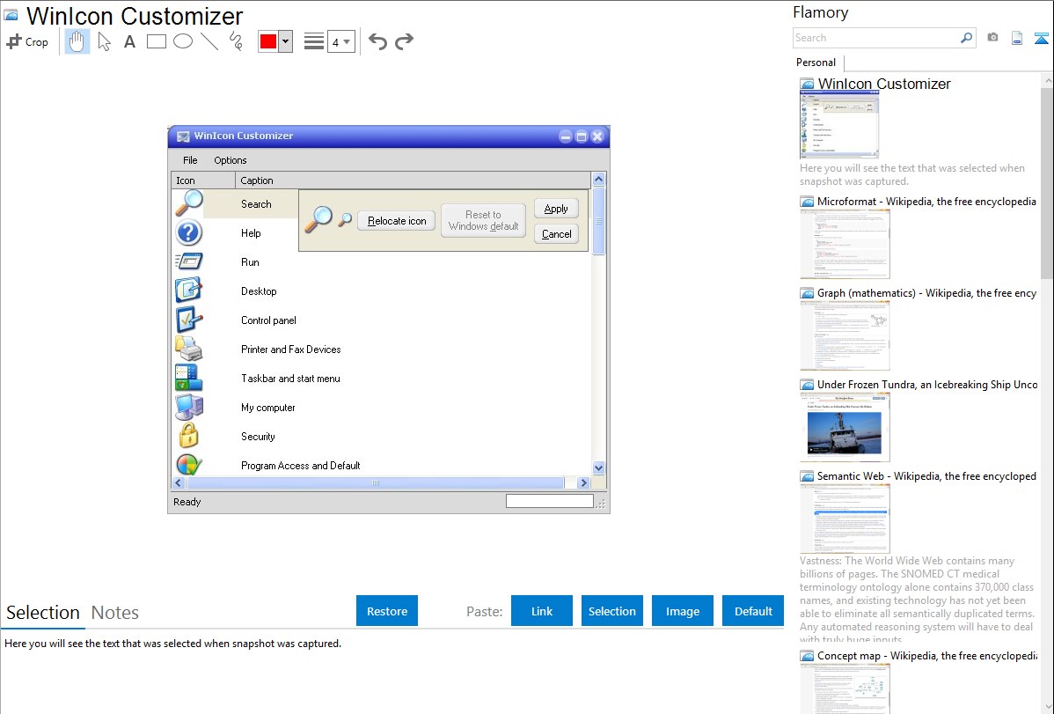Open the File menu in WinIcon Customizer

[190, 160]
